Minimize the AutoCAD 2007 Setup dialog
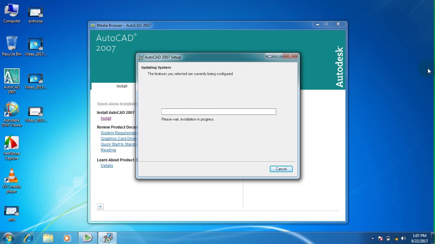Viewport: 435px width, 244px height. (x=270, y=56)
